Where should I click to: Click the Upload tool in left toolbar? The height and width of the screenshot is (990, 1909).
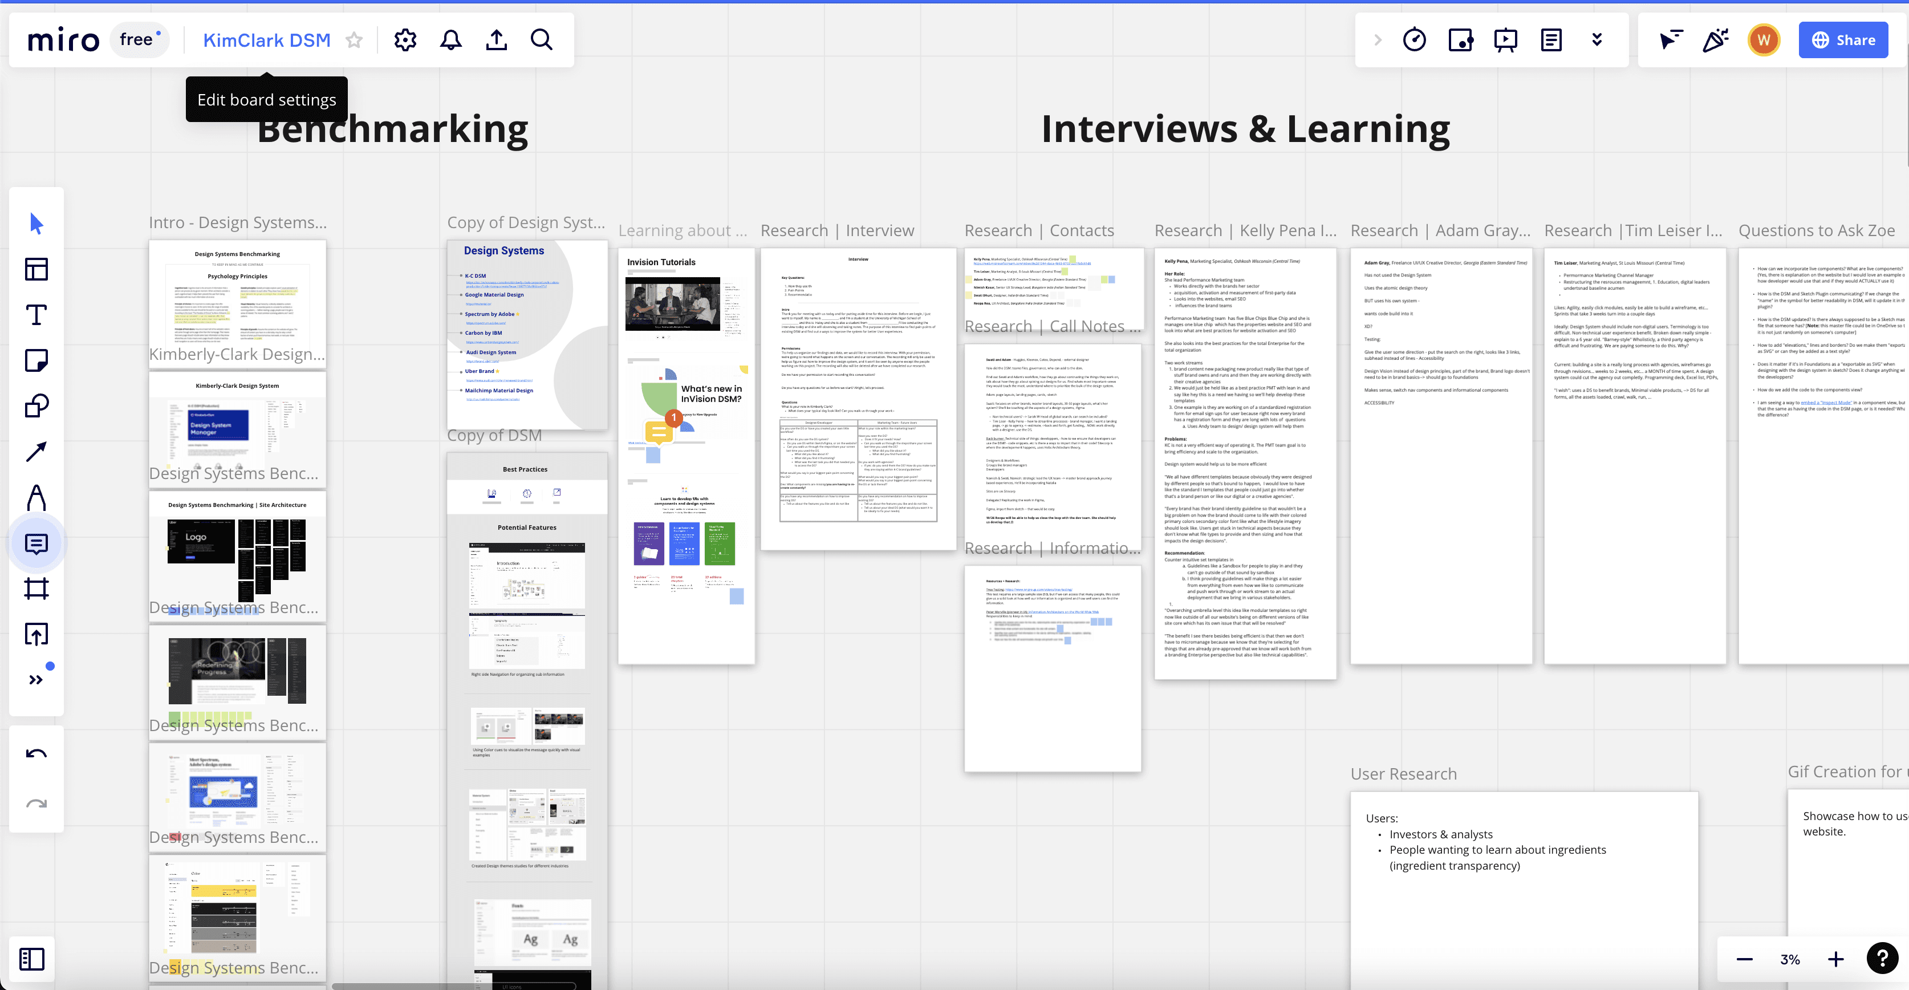36,634
